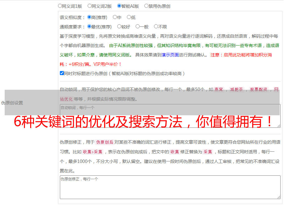Click the 减肥茶 example keyword
The image size is (284, 205).
(x=236, y=89)
